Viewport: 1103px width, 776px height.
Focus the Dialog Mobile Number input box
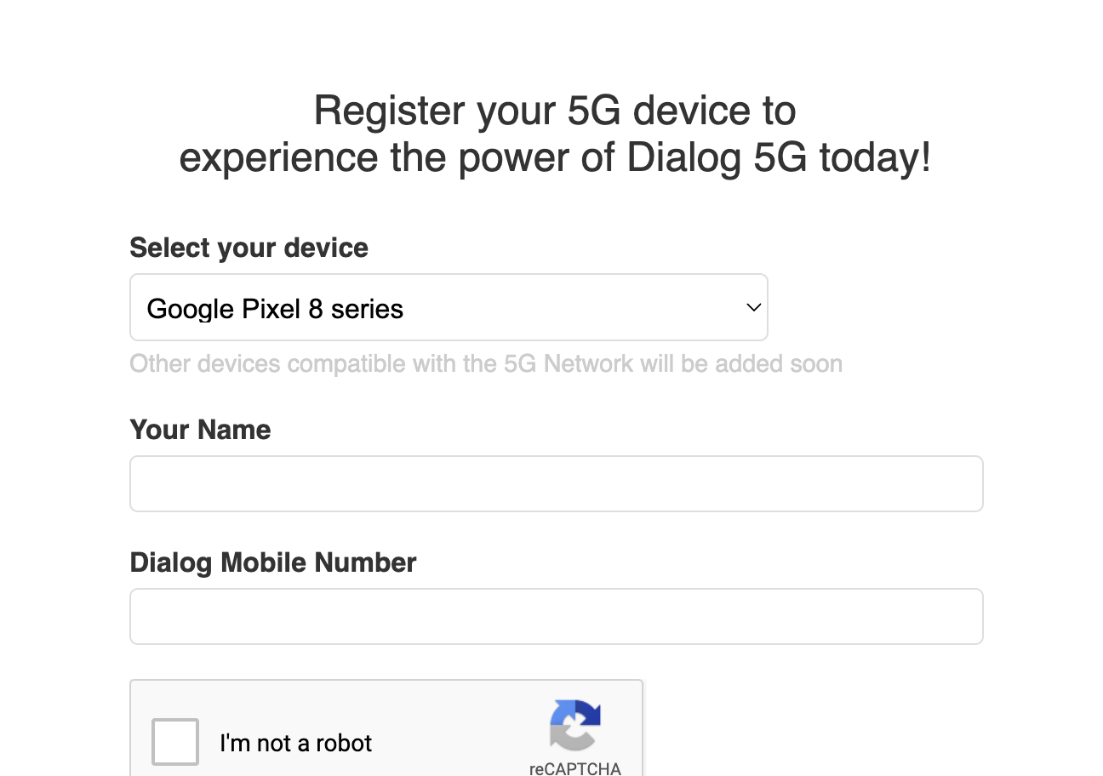(x=556, y=616)
